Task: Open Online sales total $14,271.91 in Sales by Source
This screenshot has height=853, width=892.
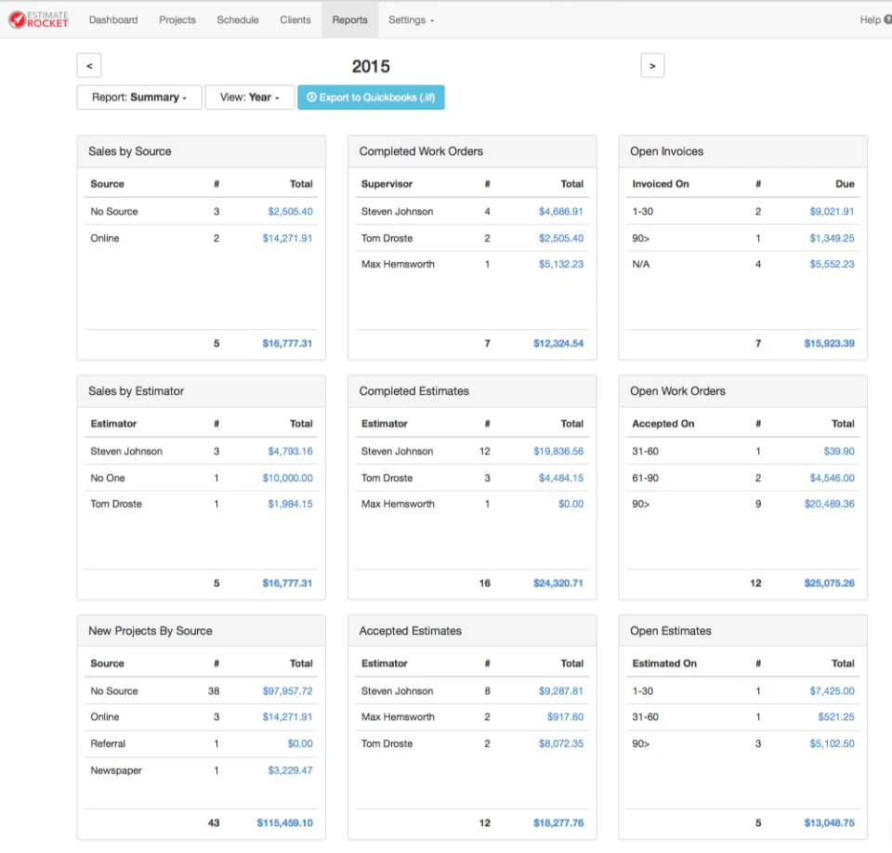Action: 287,238
